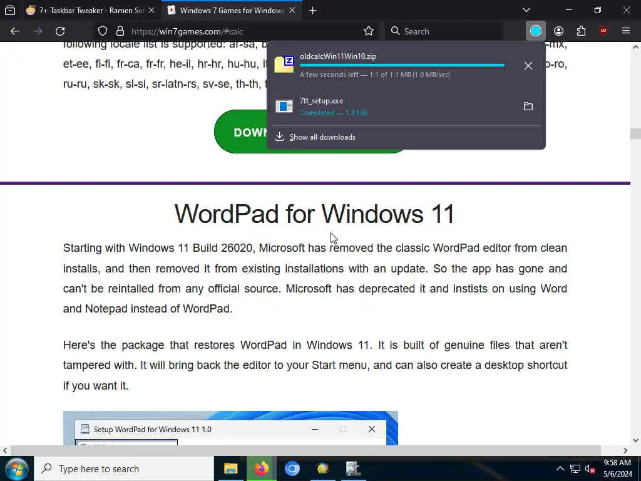Switch to Firefox in the taskbar
The width and height of the screenshot is (641, 481).
point(262,468)
